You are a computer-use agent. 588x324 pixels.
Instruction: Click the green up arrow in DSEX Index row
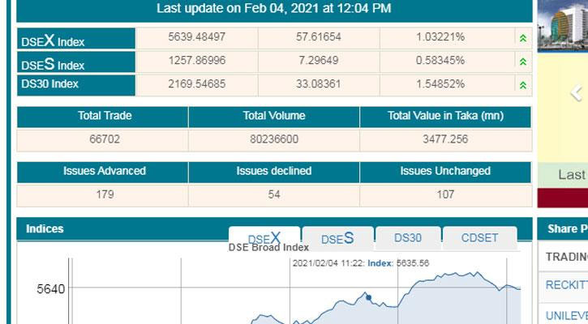[523, 38]
